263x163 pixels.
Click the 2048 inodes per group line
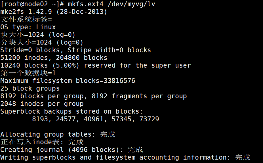point(42,104)
